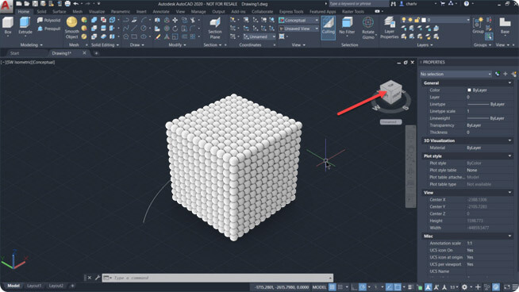This screenshot has height=292, width=519.
Task: Click the command line input field
Action: click(x=217, y=278)
